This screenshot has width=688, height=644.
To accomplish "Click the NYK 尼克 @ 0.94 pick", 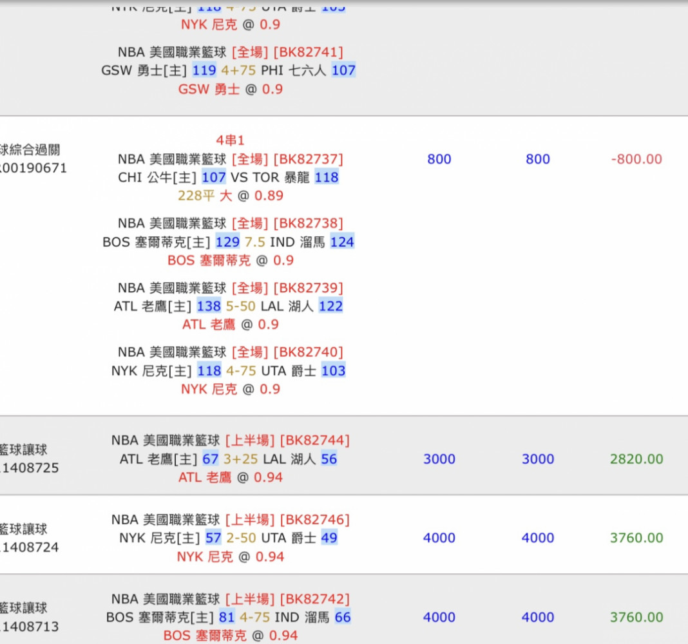I will pyautogui.click(x=231, y=556).
